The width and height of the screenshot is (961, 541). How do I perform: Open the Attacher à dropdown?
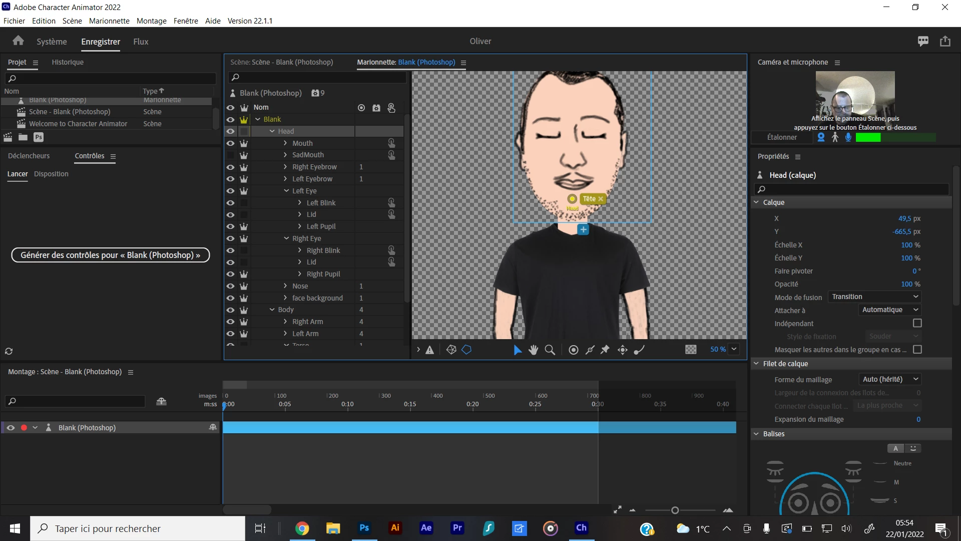click(x=889, y=310)
